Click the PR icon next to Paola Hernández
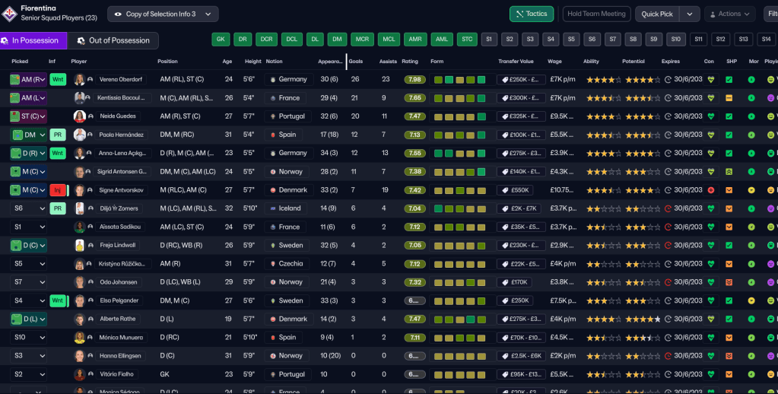This screenshot has width=778, height=394. point(58,135)
